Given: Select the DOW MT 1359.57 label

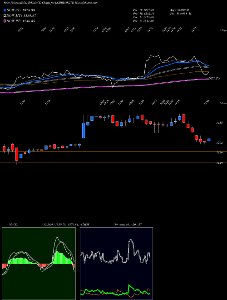Looking at the screenshot, I should tap(21, 16).
